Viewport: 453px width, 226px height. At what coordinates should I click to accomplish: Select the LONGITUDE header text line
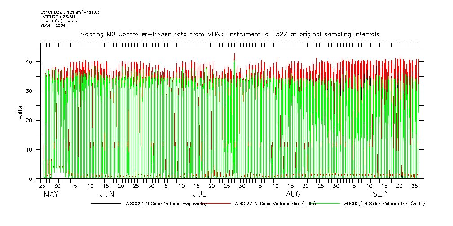[x=70, y=12]
